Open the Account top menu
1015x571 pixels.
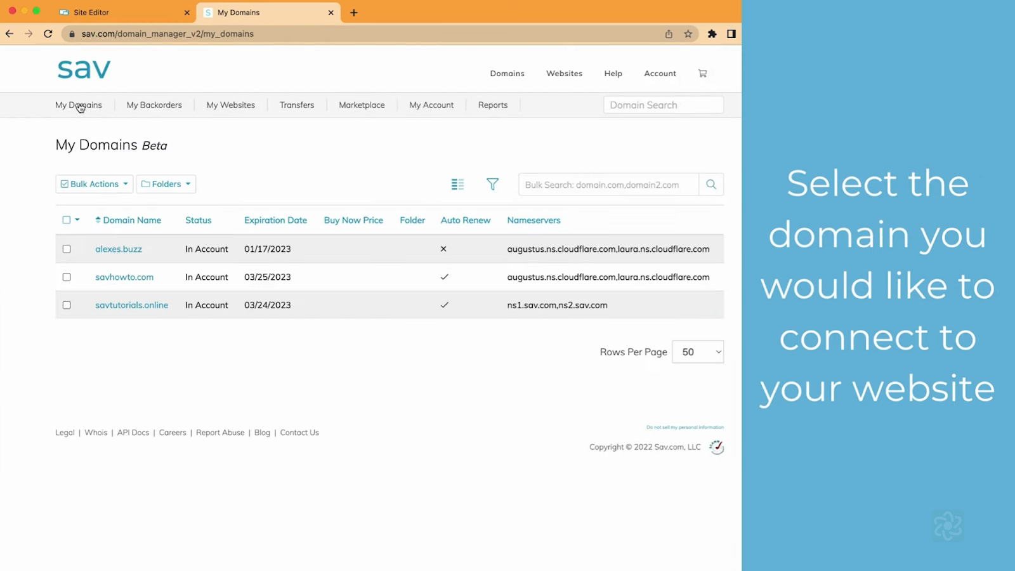[x=660, y=74]
